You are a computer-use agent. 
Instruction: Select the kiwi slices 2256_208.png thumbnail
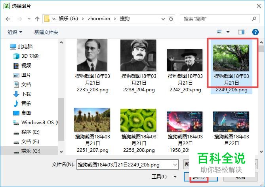tap(138, 120)
